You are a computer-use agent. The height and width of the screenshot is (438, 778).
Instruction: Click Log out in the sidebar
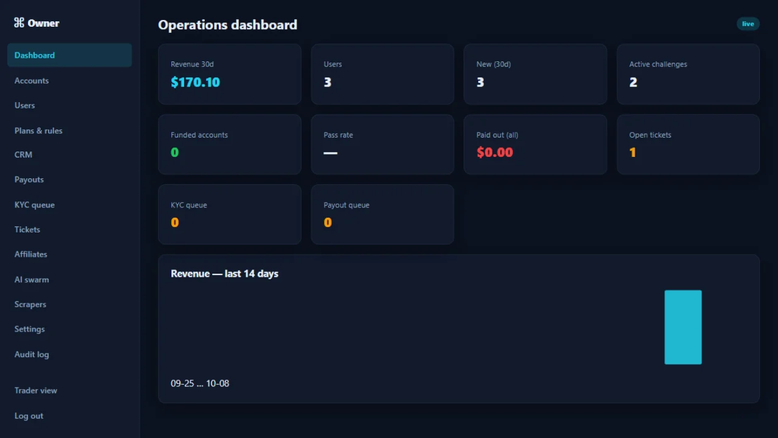[69, 416]
